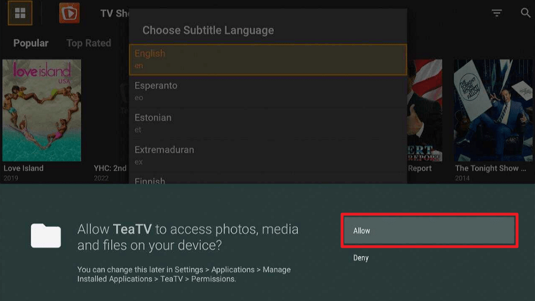Image resolution: width=535 pixels, height=301 pixels.
Task: Click the TeaTV app logo
Action: tap(70, 13)
